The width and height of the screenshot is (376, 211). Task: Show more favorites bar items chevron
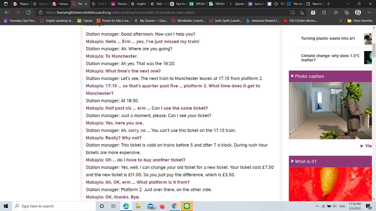[x=341, y=21]
